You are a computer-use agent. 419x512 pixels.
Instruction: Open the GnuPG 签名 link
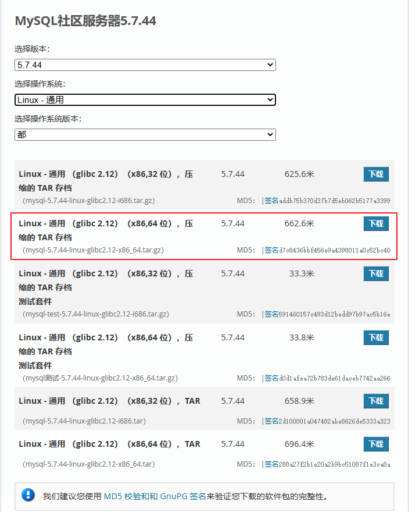[183, 497]
